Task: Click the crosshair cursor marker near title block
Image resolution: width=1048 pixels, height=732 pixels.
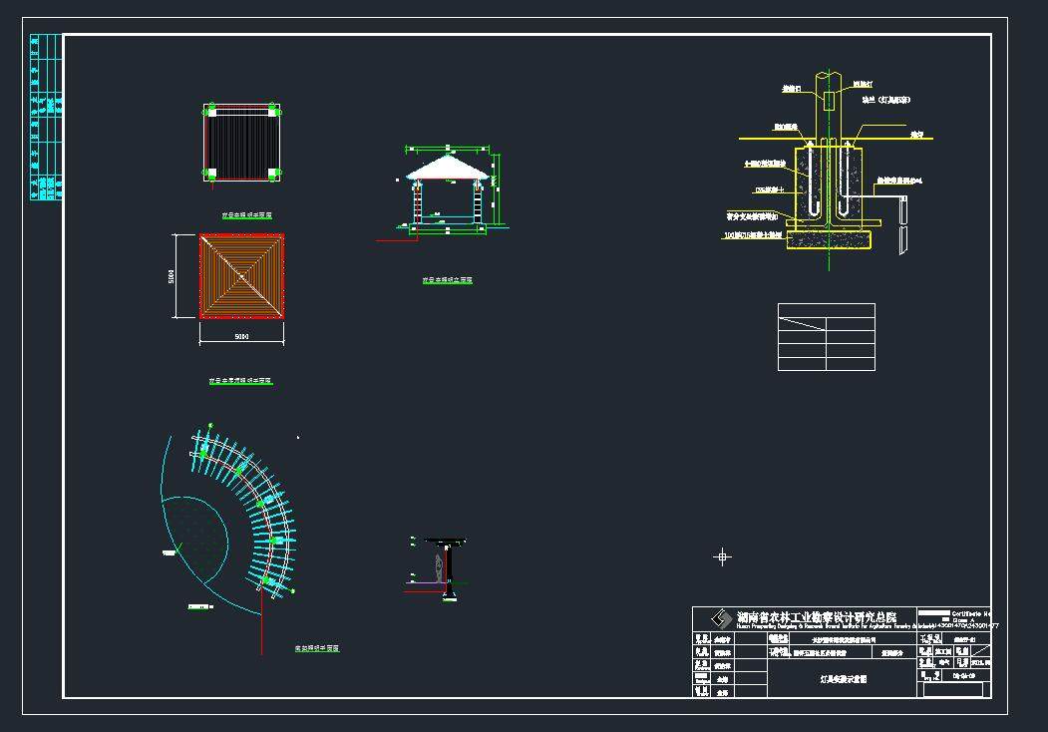Action: click(x=723, y=556)
